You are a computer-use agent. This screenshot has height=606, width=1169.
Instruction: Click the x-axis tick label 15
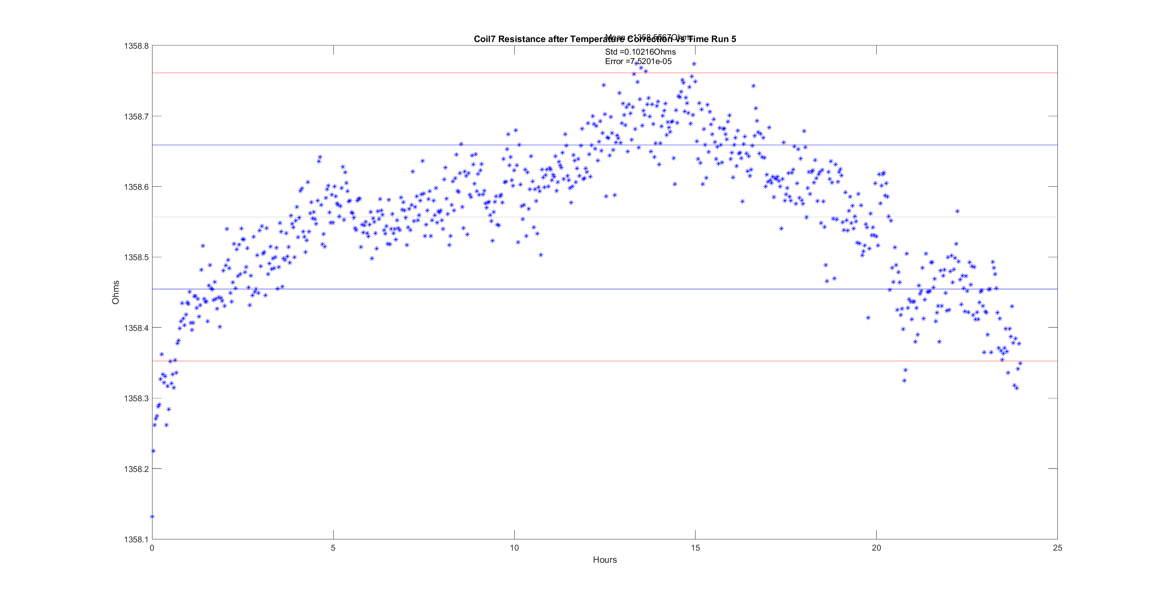pos(695,548)
